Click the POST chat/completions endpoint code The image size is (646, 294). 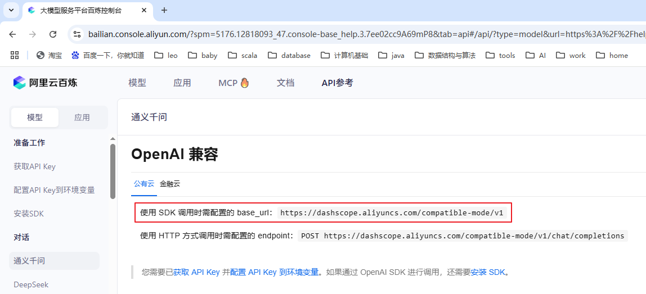click(x=463, y=236)
